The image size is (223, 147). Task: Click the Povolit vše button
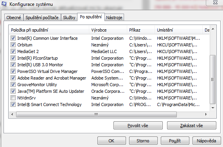tap(138, 126)
